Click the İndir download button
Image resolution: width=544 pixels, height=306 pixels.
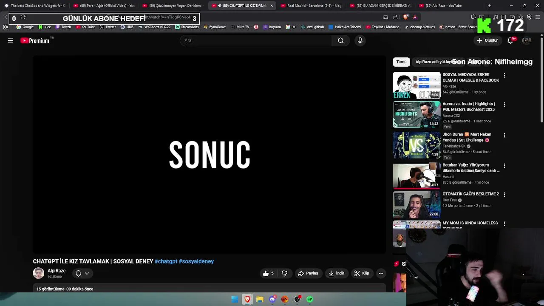point(336,273)
